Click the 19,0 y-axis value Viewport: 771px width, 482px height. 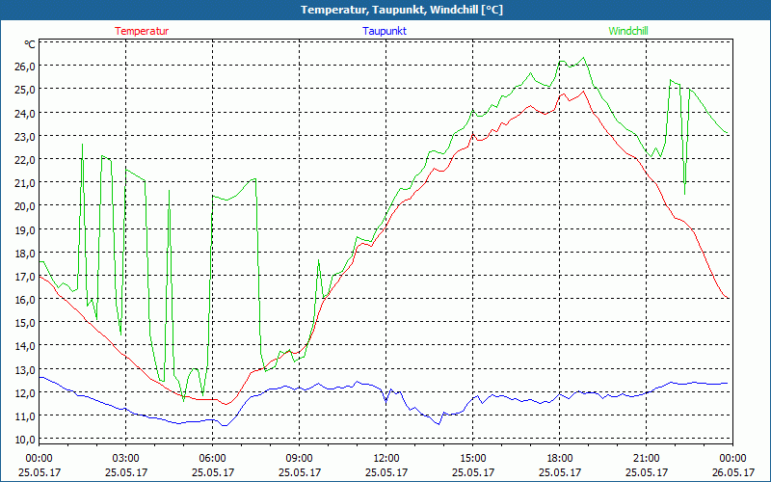click(x=25, y=229)
